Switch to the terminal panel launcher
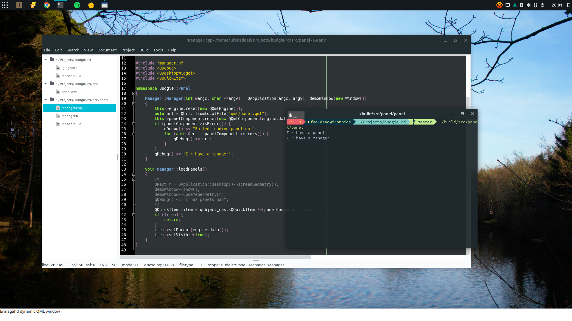The width and height of the screenshot is (572, 321). pos(60,5)
